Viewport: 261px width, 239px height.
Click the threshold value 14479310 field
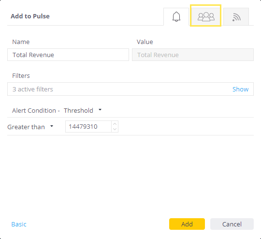(x=88, y=126)
